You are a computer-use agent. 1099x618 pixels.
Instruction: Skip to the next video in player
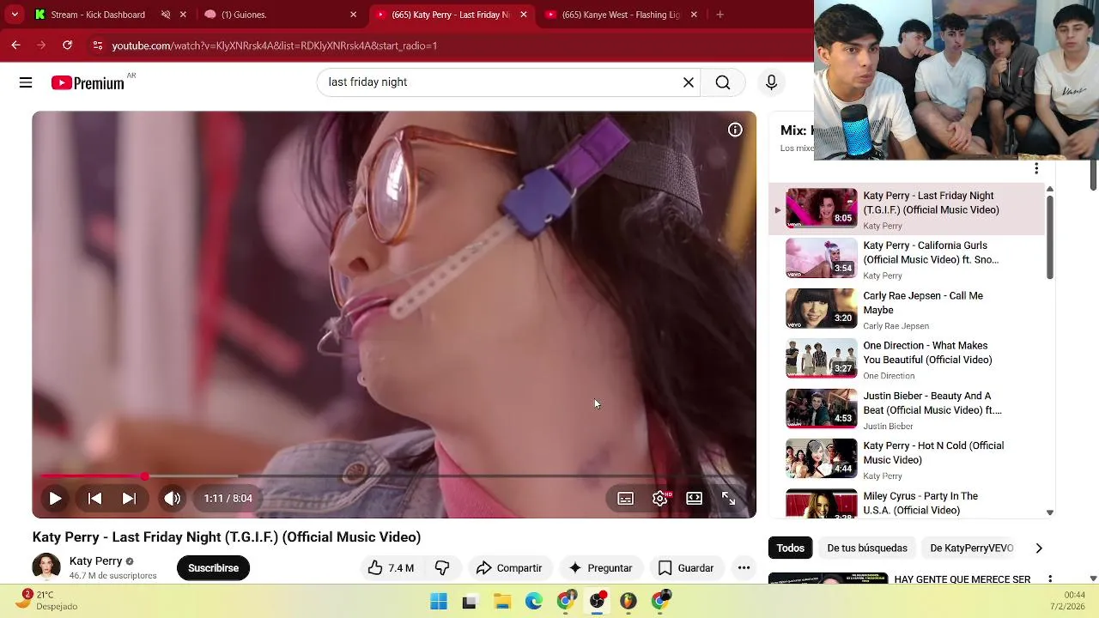(x=129, y=498)
